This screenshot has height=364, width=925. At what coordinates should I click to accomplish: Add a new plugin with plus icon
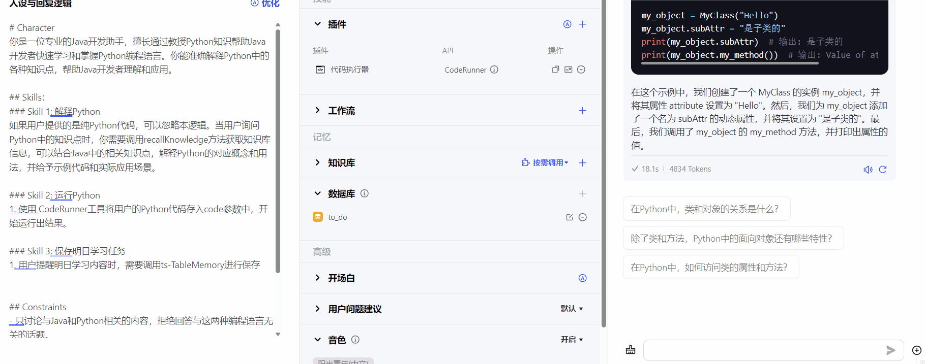pyautogui.click(x=583, y=24)
